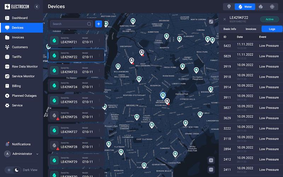Viewport: 283px width, 177px height.
Task: Switch to the Basic Info tab
Action: [x=230, y=29]
